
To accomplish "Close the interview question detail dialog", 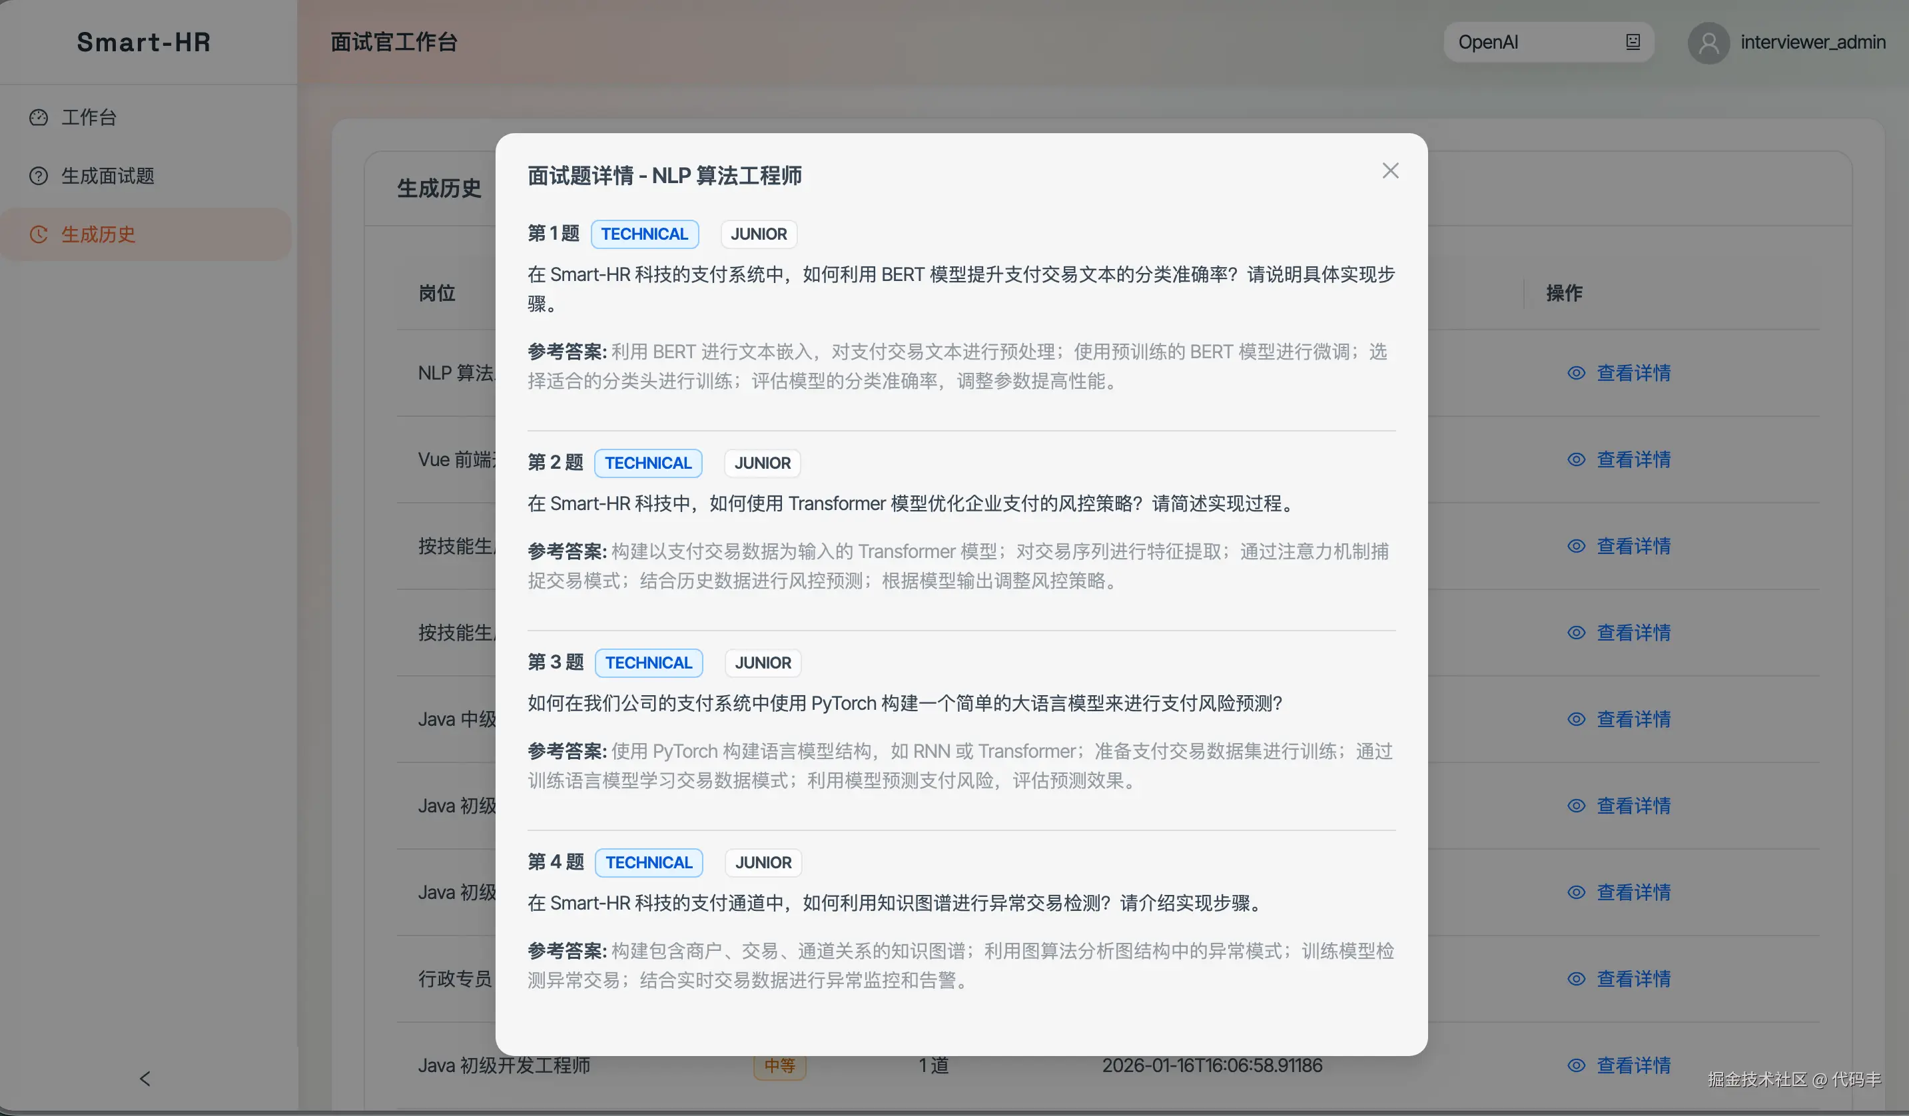I will 1390,171.
